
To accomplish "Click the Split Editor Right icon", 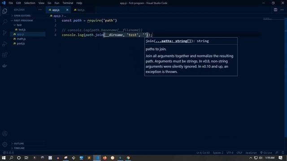I will (275, 10).
